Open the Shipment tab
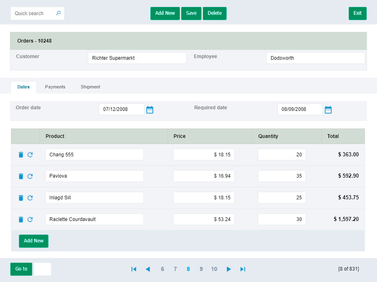The height and width of the screenshot is (282, 377). (x=90, y=87)
